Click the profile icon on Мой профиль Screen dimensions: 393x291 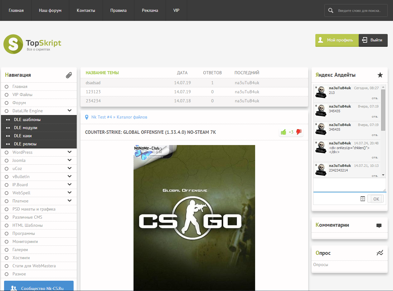(320, 40)
